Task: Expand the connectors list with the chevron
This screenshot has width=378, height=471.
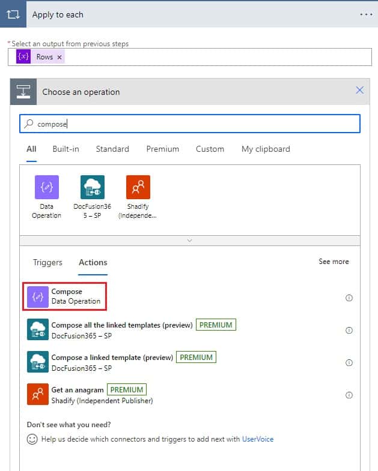Action: coord(190,241)
